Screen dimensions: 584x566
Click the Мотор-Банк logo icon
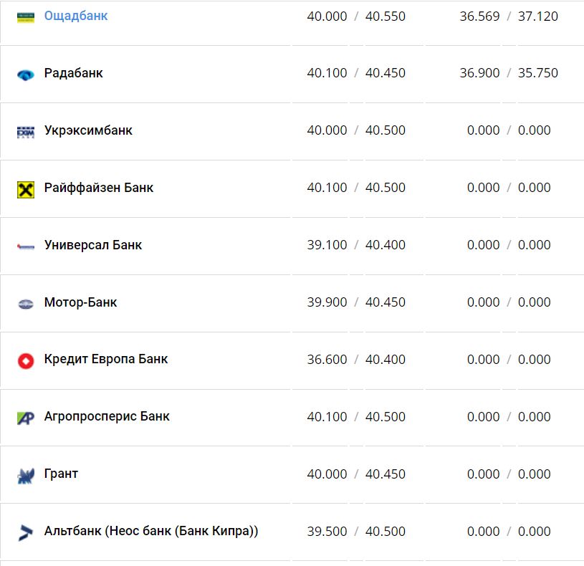pyautogui.click(x=26, y=304)
